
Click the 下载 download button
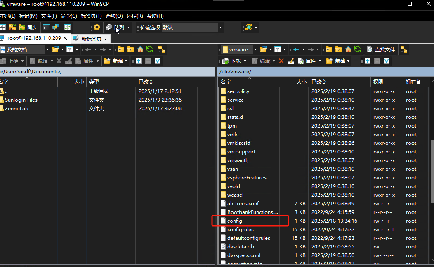[x=232, y=61]
